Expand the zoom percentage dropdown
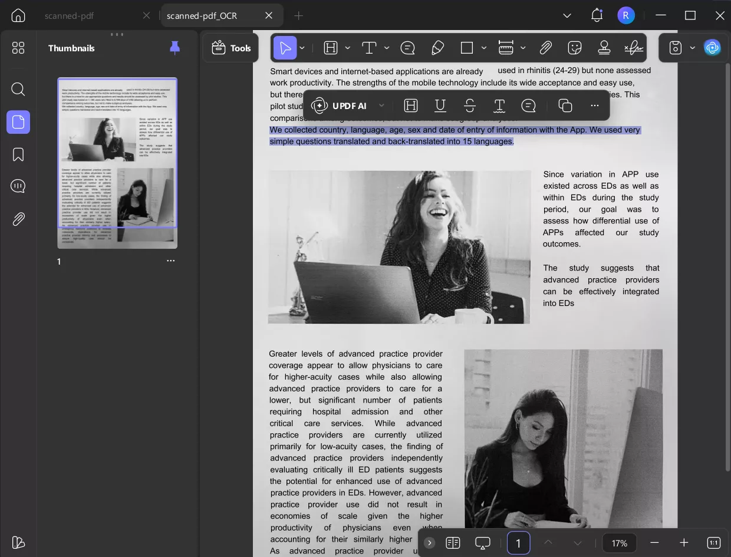 click(x=619, y=543)
